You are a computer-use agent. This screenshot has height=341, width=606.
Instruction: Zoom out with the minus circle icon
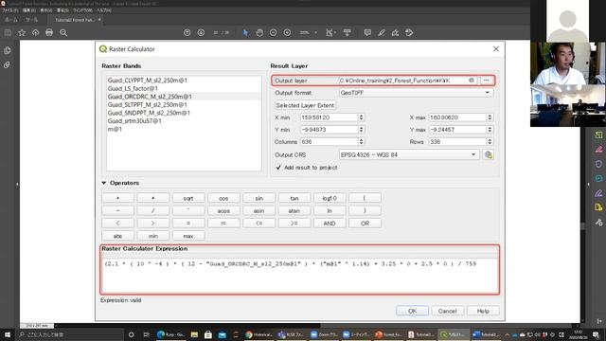(274, 33)
